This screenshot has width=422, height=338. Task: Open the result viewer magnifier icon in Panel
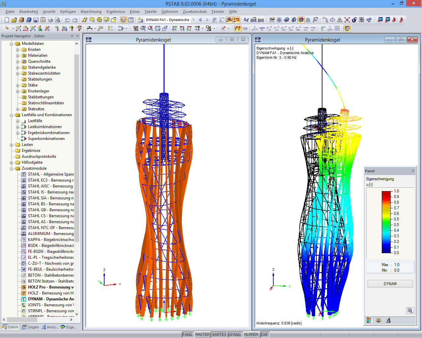(x=410, y=311)
